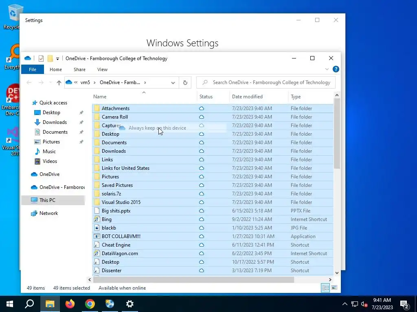Click the Attachments folder icon

(97, 108)
